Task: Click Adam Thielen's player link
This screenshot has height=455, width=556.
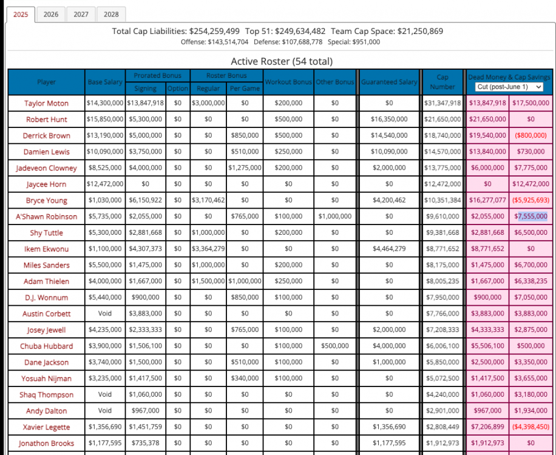Action: pyautogui.click(x=46, y=281)
